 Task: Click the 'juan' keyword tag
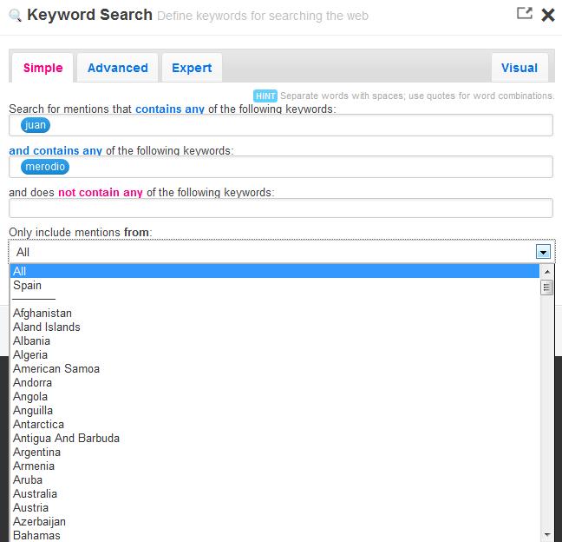point(36,125)
